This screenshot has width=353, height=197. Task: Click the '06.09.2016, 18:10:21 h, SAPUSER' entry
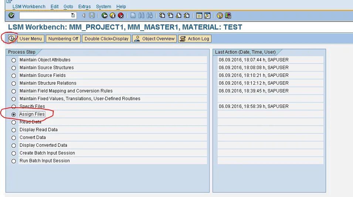coord(254,75)
